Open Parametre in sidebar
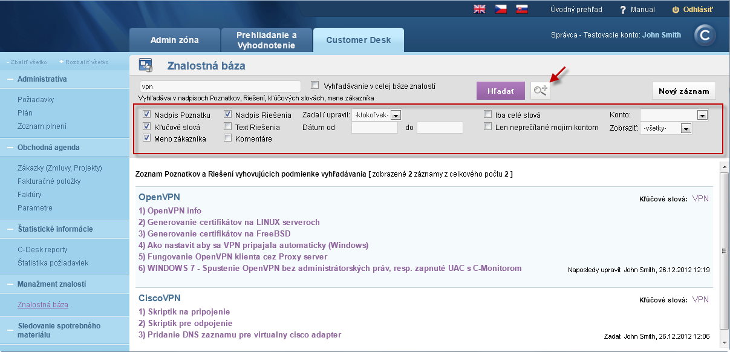The height and width of the screenshot is (352, 730). pyautogui.click(x=35, y=207)
